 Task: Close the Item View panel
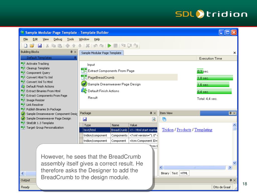234,113
